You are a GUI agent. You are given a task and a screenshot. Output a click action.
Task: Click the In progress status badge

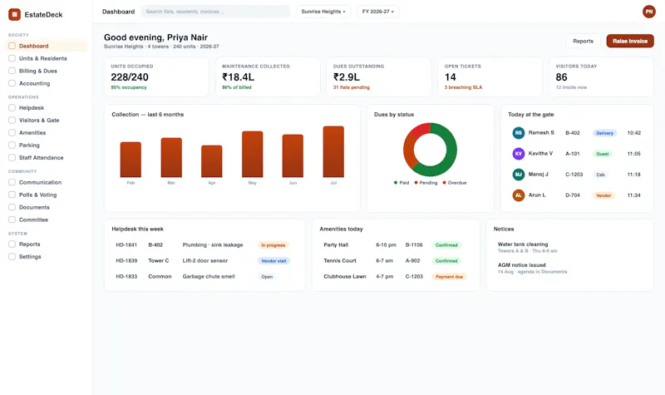(x=273, y=244)
